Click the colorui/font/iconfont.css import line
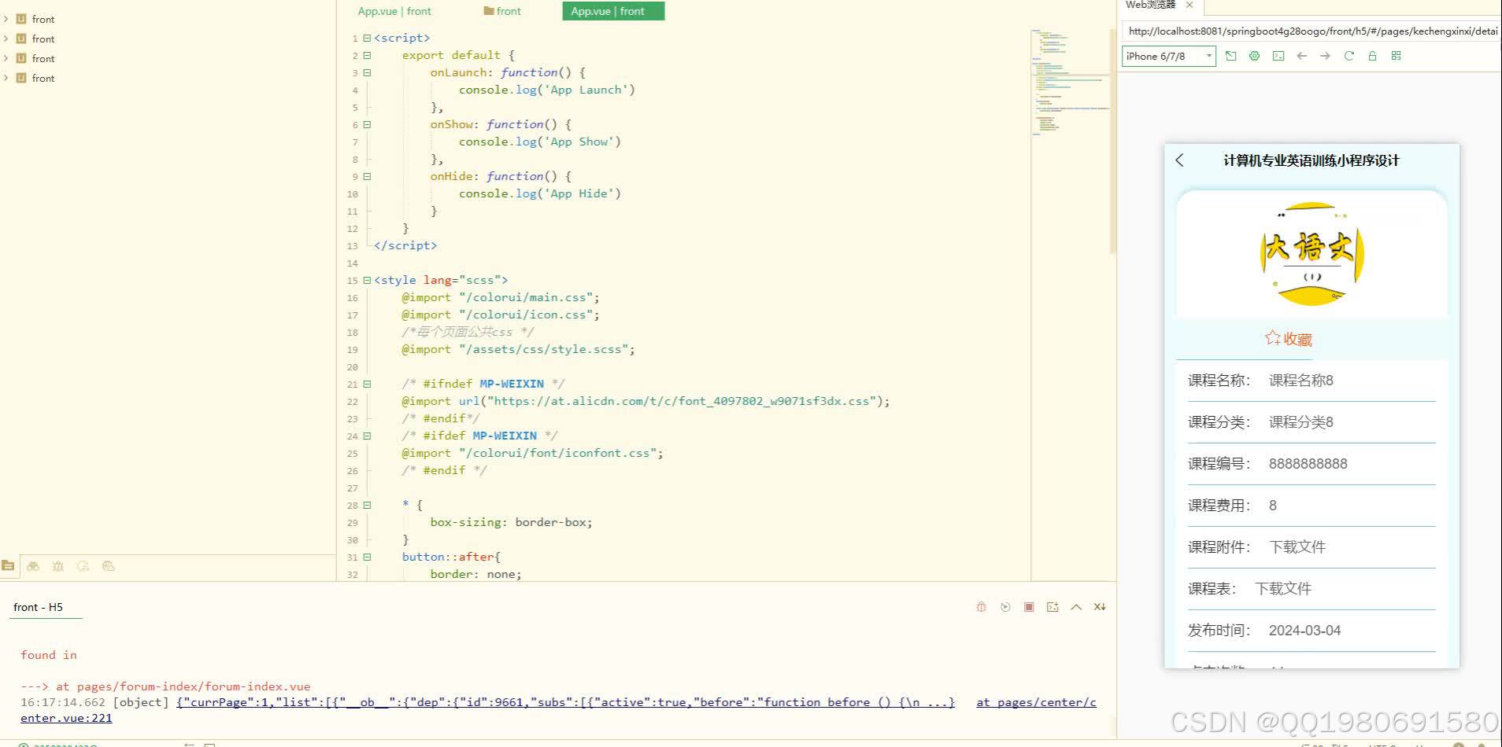Screen dimensions: 1502x747 [532, 453]
